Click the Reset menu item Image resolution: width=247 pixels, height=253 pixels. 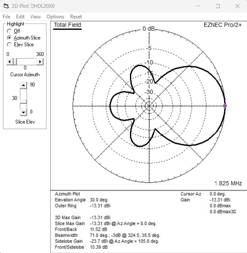point(76,17)
